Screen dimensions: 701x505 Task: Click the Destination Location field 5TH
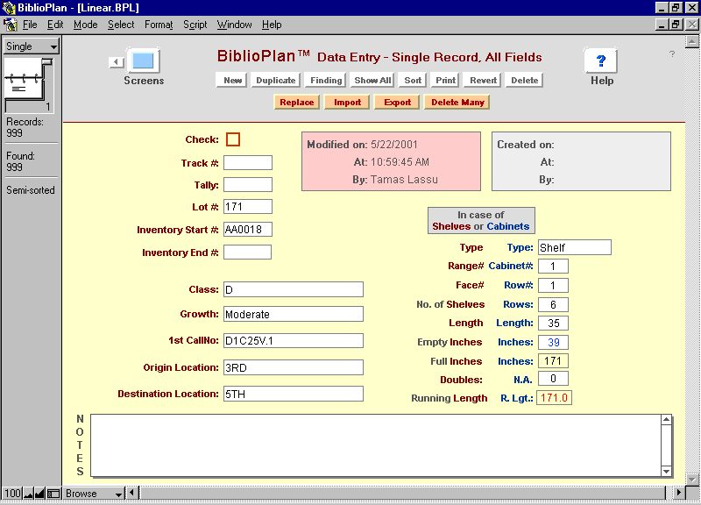294,394
